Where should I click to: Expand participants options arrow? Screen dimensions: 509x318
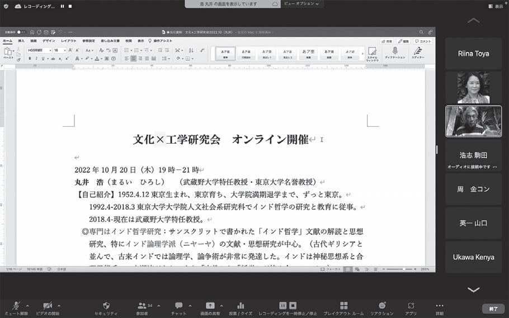point(158,306)
